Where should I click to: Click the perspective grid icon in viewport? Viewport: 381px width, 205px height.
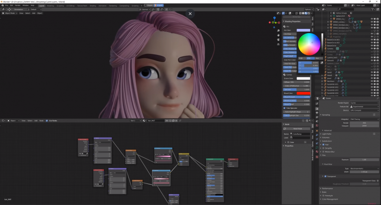278,44
